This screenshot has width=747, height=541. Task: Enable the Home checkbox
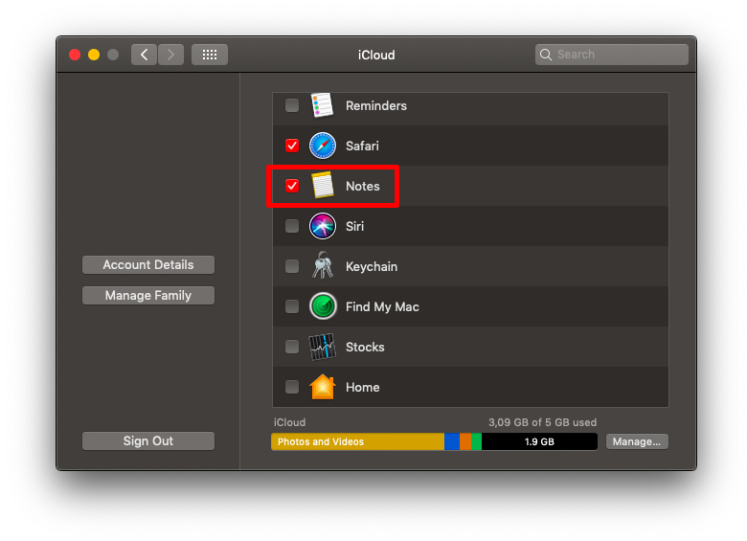[x=292, y=387]
